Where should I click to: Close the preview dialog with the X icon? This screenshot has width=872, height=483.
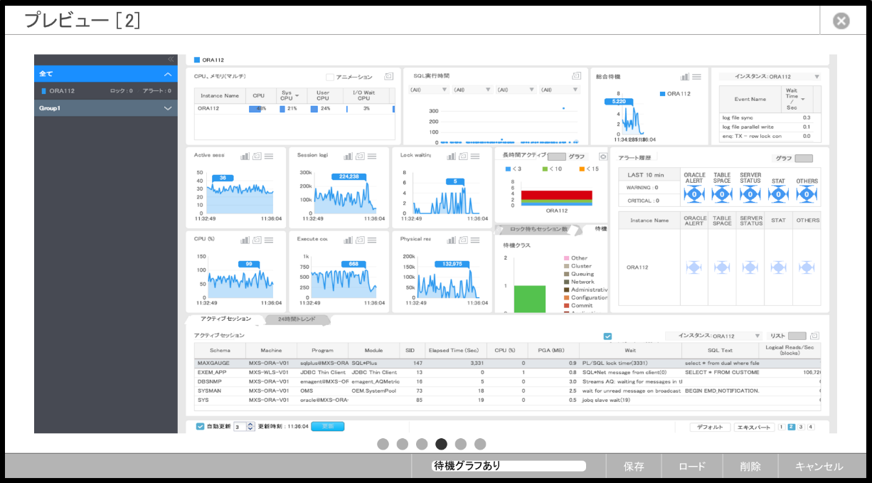[x=841, y=21]
